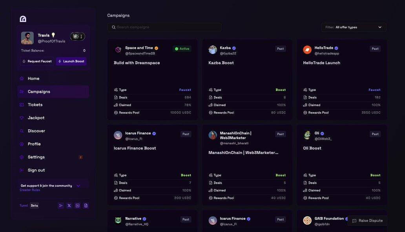Click the Narrative campaign logo icon
Screen dimensions: 405x232
[x=118, y=221]
